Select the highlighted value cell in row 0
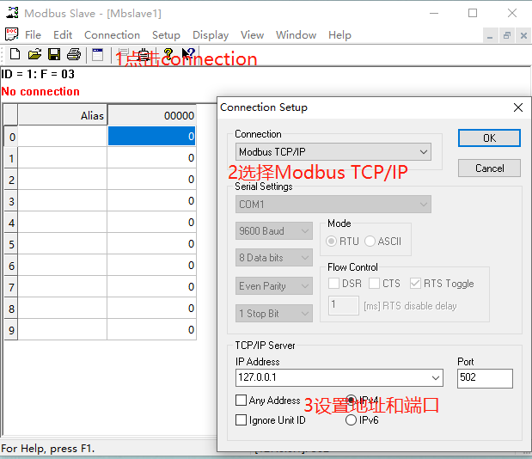 [x=151, y=137]
